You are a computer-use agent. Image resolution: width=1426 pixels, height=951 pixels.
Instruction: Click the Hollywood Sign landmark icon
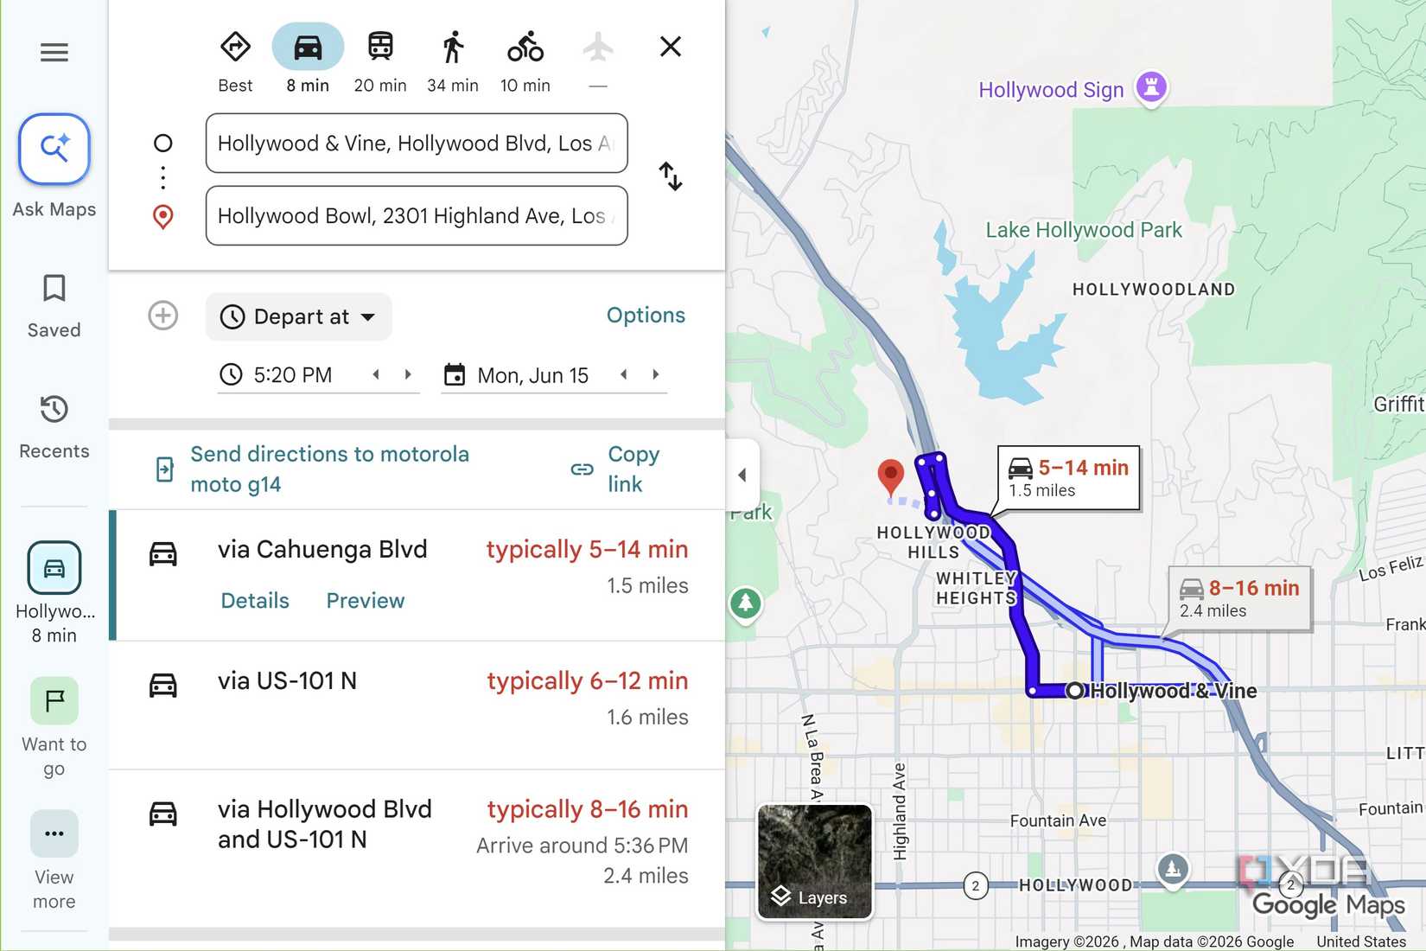[x=1151, y=86]
